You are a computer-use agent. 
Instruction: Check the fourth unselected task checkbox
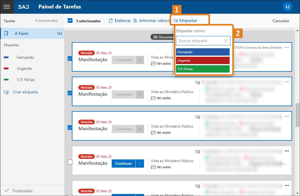click(70, 162)
